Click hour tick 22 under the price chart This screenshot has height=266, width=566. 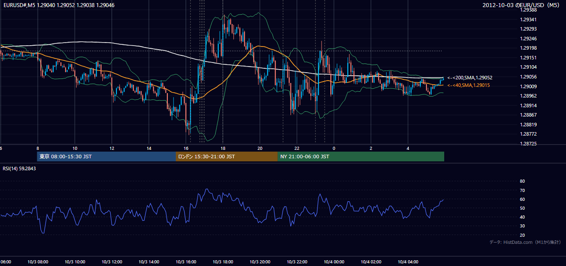pyautogui.click(x=297, y=148)
